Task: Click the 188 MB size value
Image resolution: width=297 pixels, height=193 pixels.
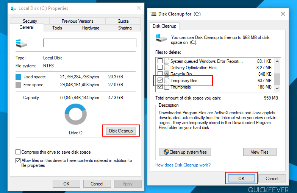Action: (264, 87)
